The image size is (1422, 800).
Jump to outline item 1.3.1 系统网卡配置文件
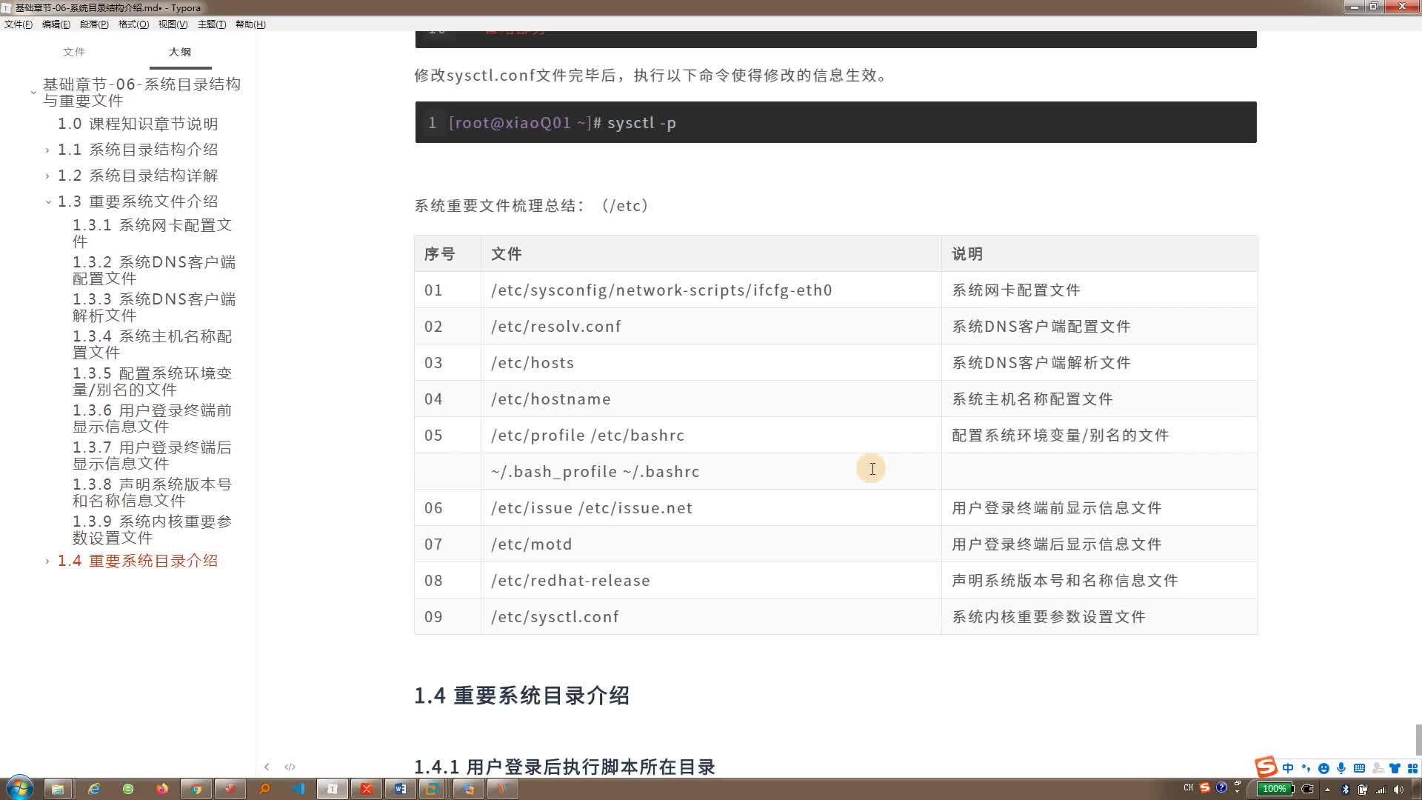point(153,233)
